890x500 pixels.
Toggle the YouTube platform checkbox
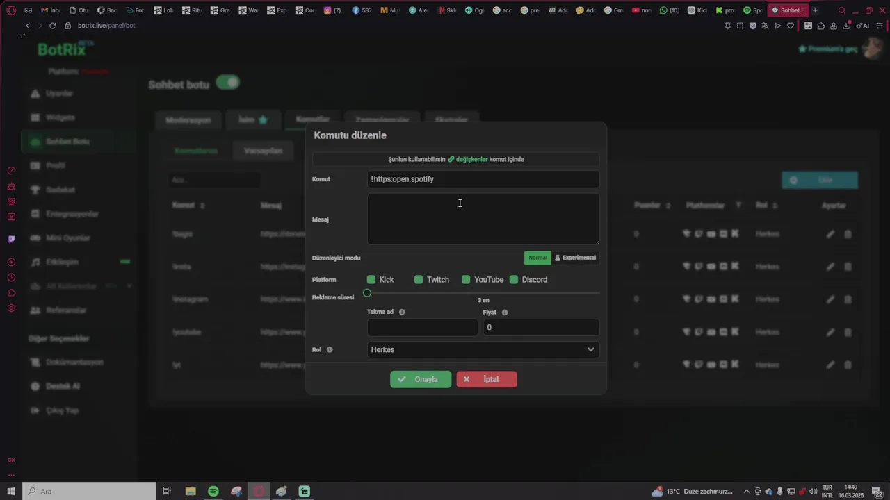tap(466, 280)
